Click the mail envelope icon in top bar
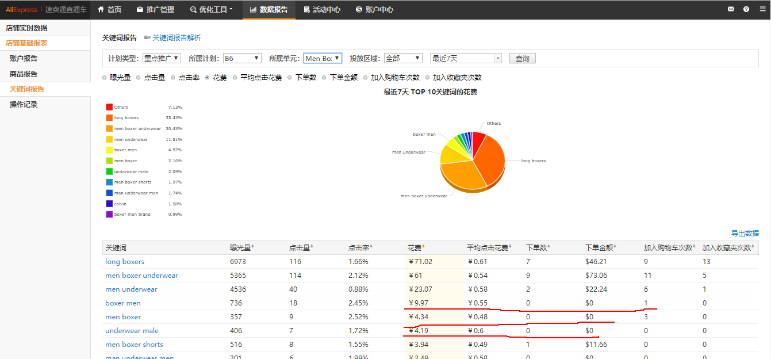This screenshot has height=359, width=771. pos(731,9)
